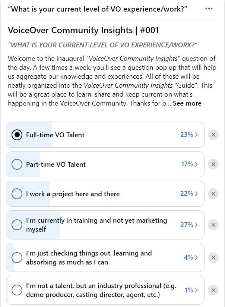225x307 pixels.
Task: Delete the 'project here and there' option
Action: coord(213,194)
